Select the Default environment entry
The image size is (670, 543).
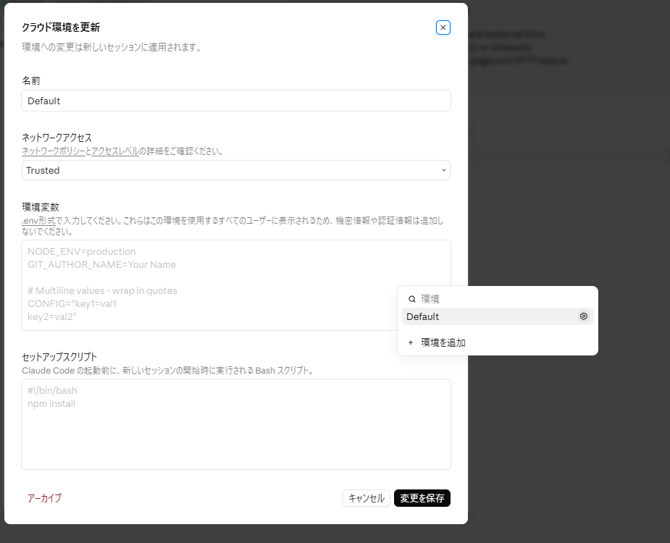point(498,316)
